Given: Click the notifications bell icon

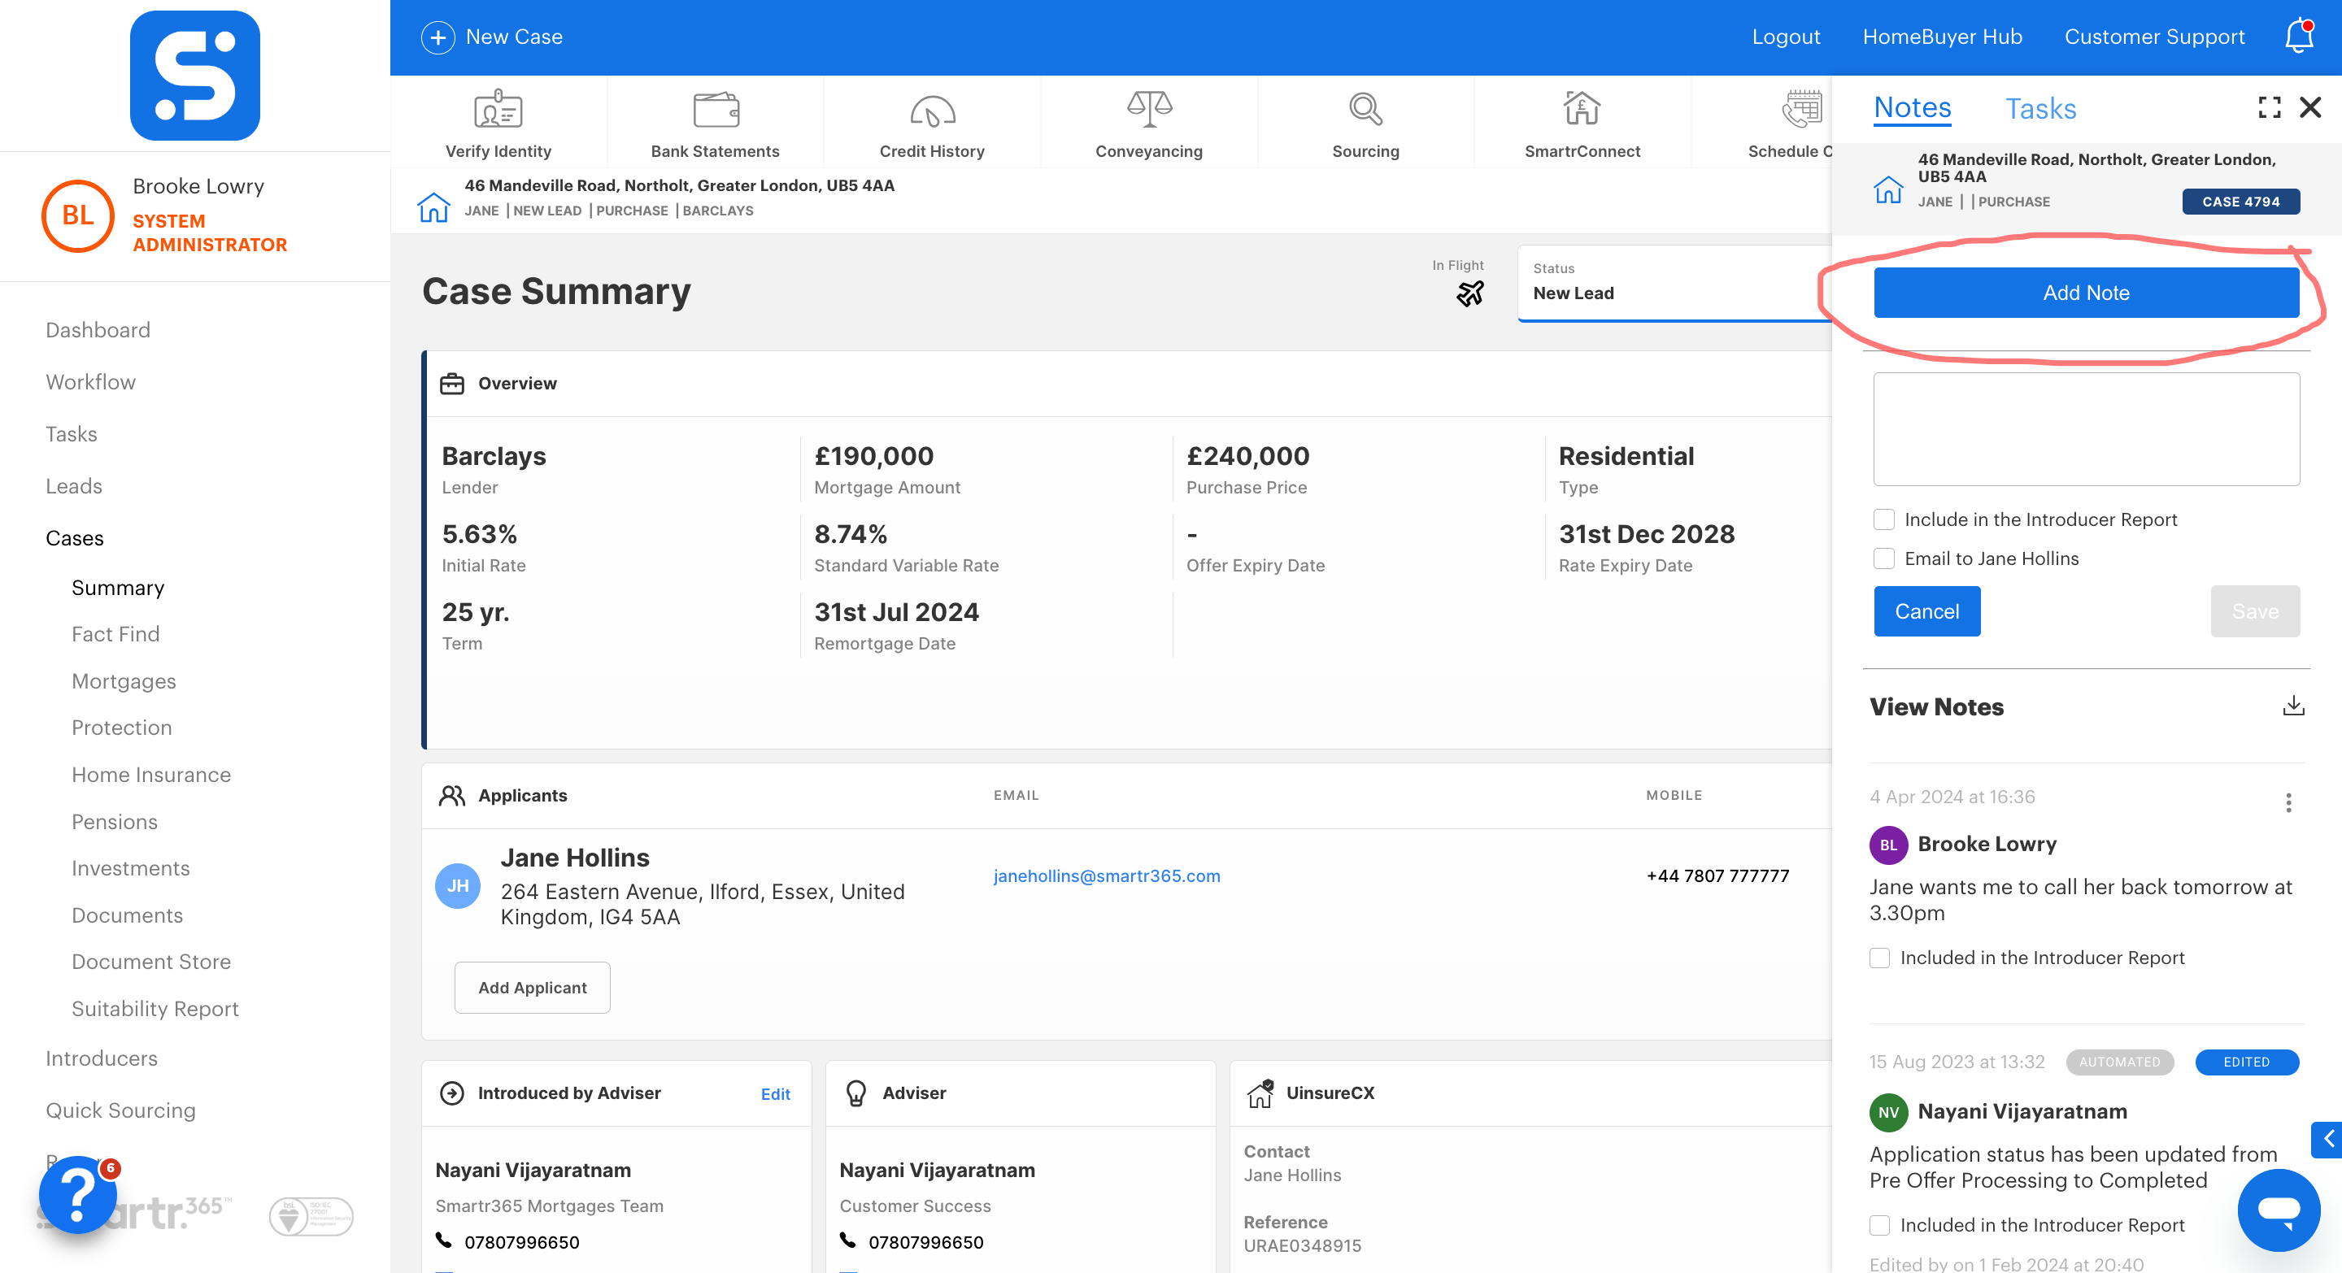Looking at the screenshot, I should [2299, 37].
